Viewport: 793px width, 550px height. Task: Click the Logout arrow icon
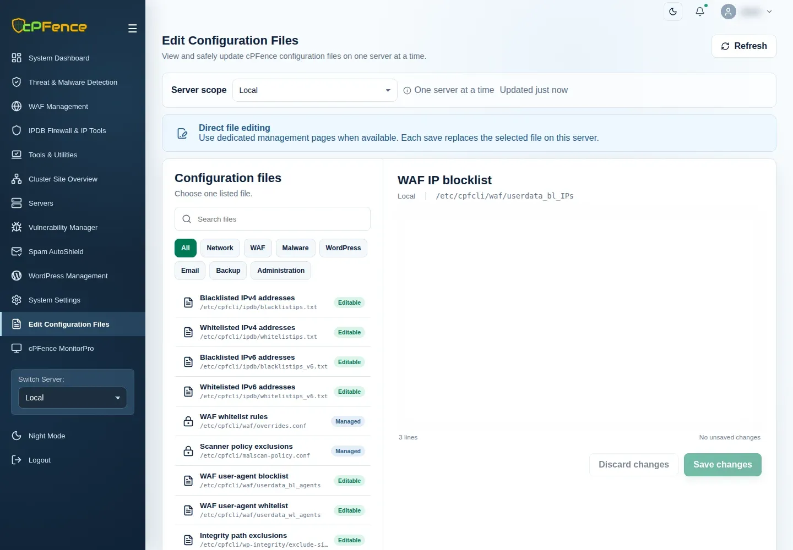pyautogui.click(x=17, y=460)
